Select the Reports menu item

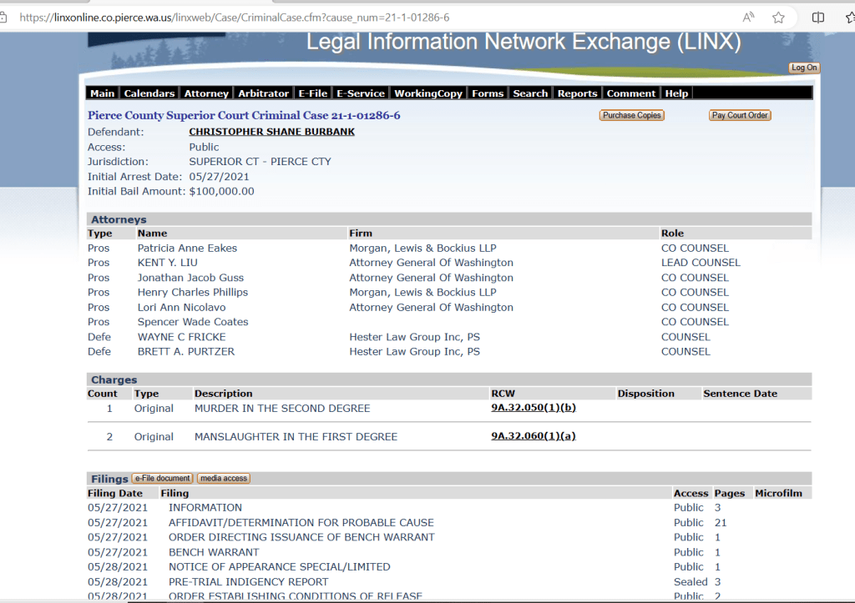click(577, 93)
